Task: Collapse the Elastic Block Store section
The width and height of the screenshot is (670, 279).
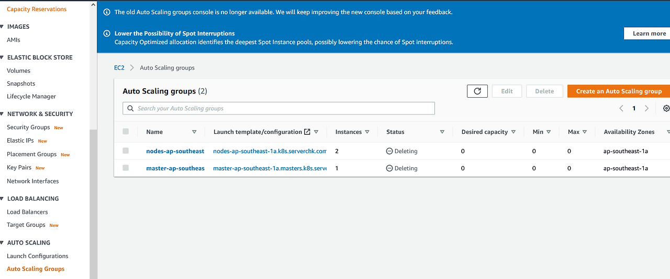Action: [3, 57]
